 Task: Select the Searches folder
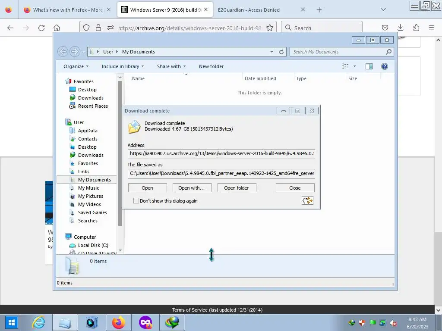coord(88,221)
